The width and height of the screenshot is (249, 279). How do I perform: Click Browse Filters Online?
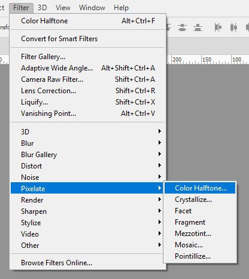click(88, 263)
